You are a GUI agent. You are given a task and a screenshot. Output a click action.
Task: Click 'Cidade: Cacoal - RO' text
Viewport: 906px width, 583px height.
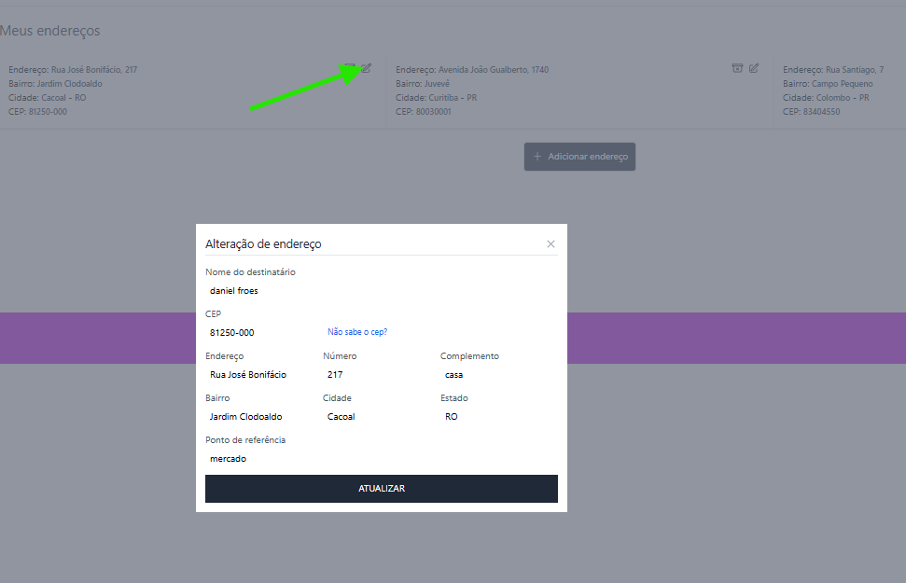(48, 98)
